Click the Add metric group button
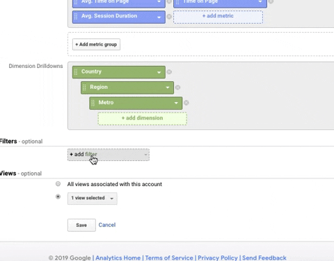Viewport: 334px width, 261px height. tap(96, 44)
